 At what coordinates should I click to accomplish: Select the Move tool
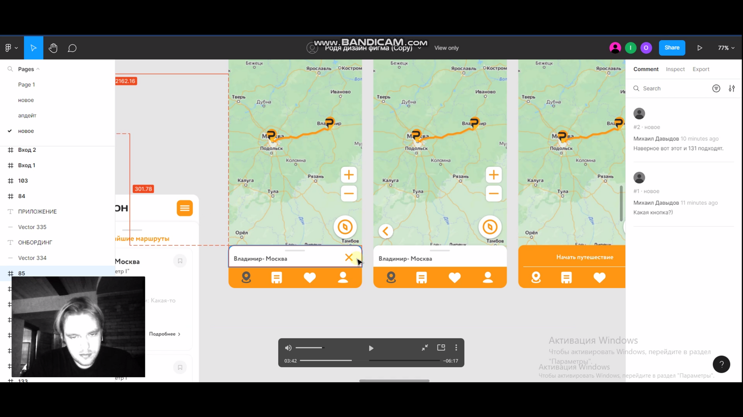coord(34,48)
